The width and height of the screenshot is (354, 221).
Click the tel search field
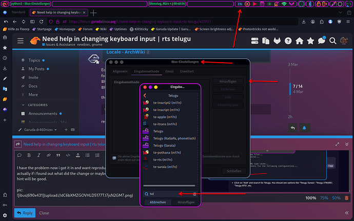(x=170, y=194)
